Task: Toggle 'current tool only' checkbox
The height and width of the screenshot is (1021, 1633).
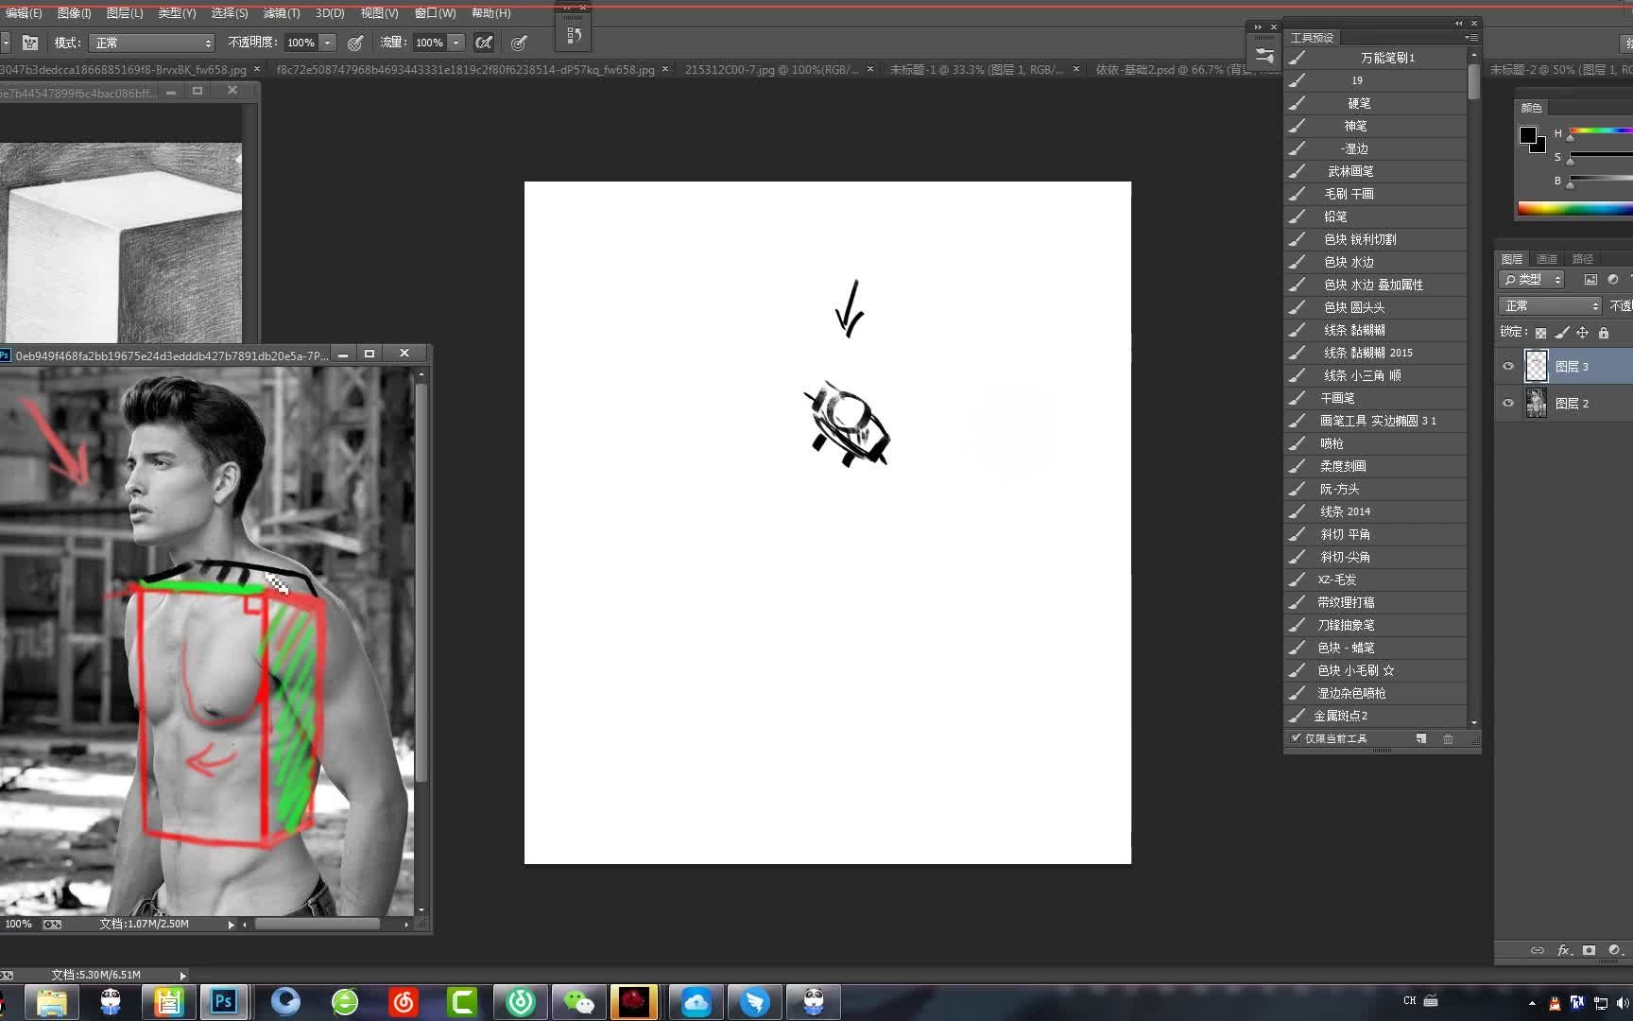Action: coord(1296,738)
